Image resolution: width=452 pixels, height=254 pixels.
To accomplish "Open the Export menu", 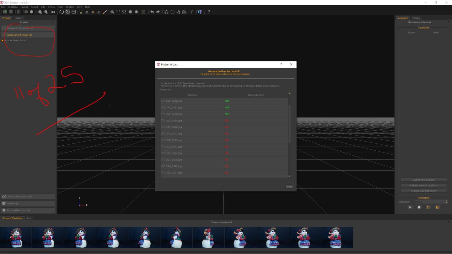I will (x=34, y=7).
